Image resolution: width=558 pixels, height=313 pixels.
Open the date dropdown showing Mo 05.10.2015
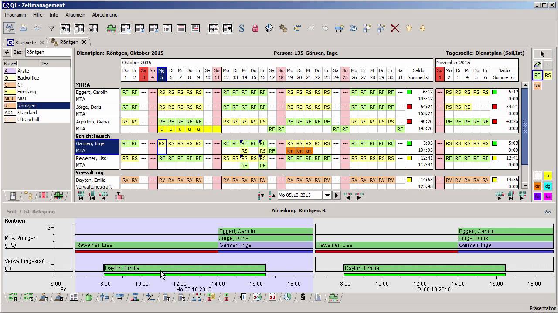click(x=327, y=196)
